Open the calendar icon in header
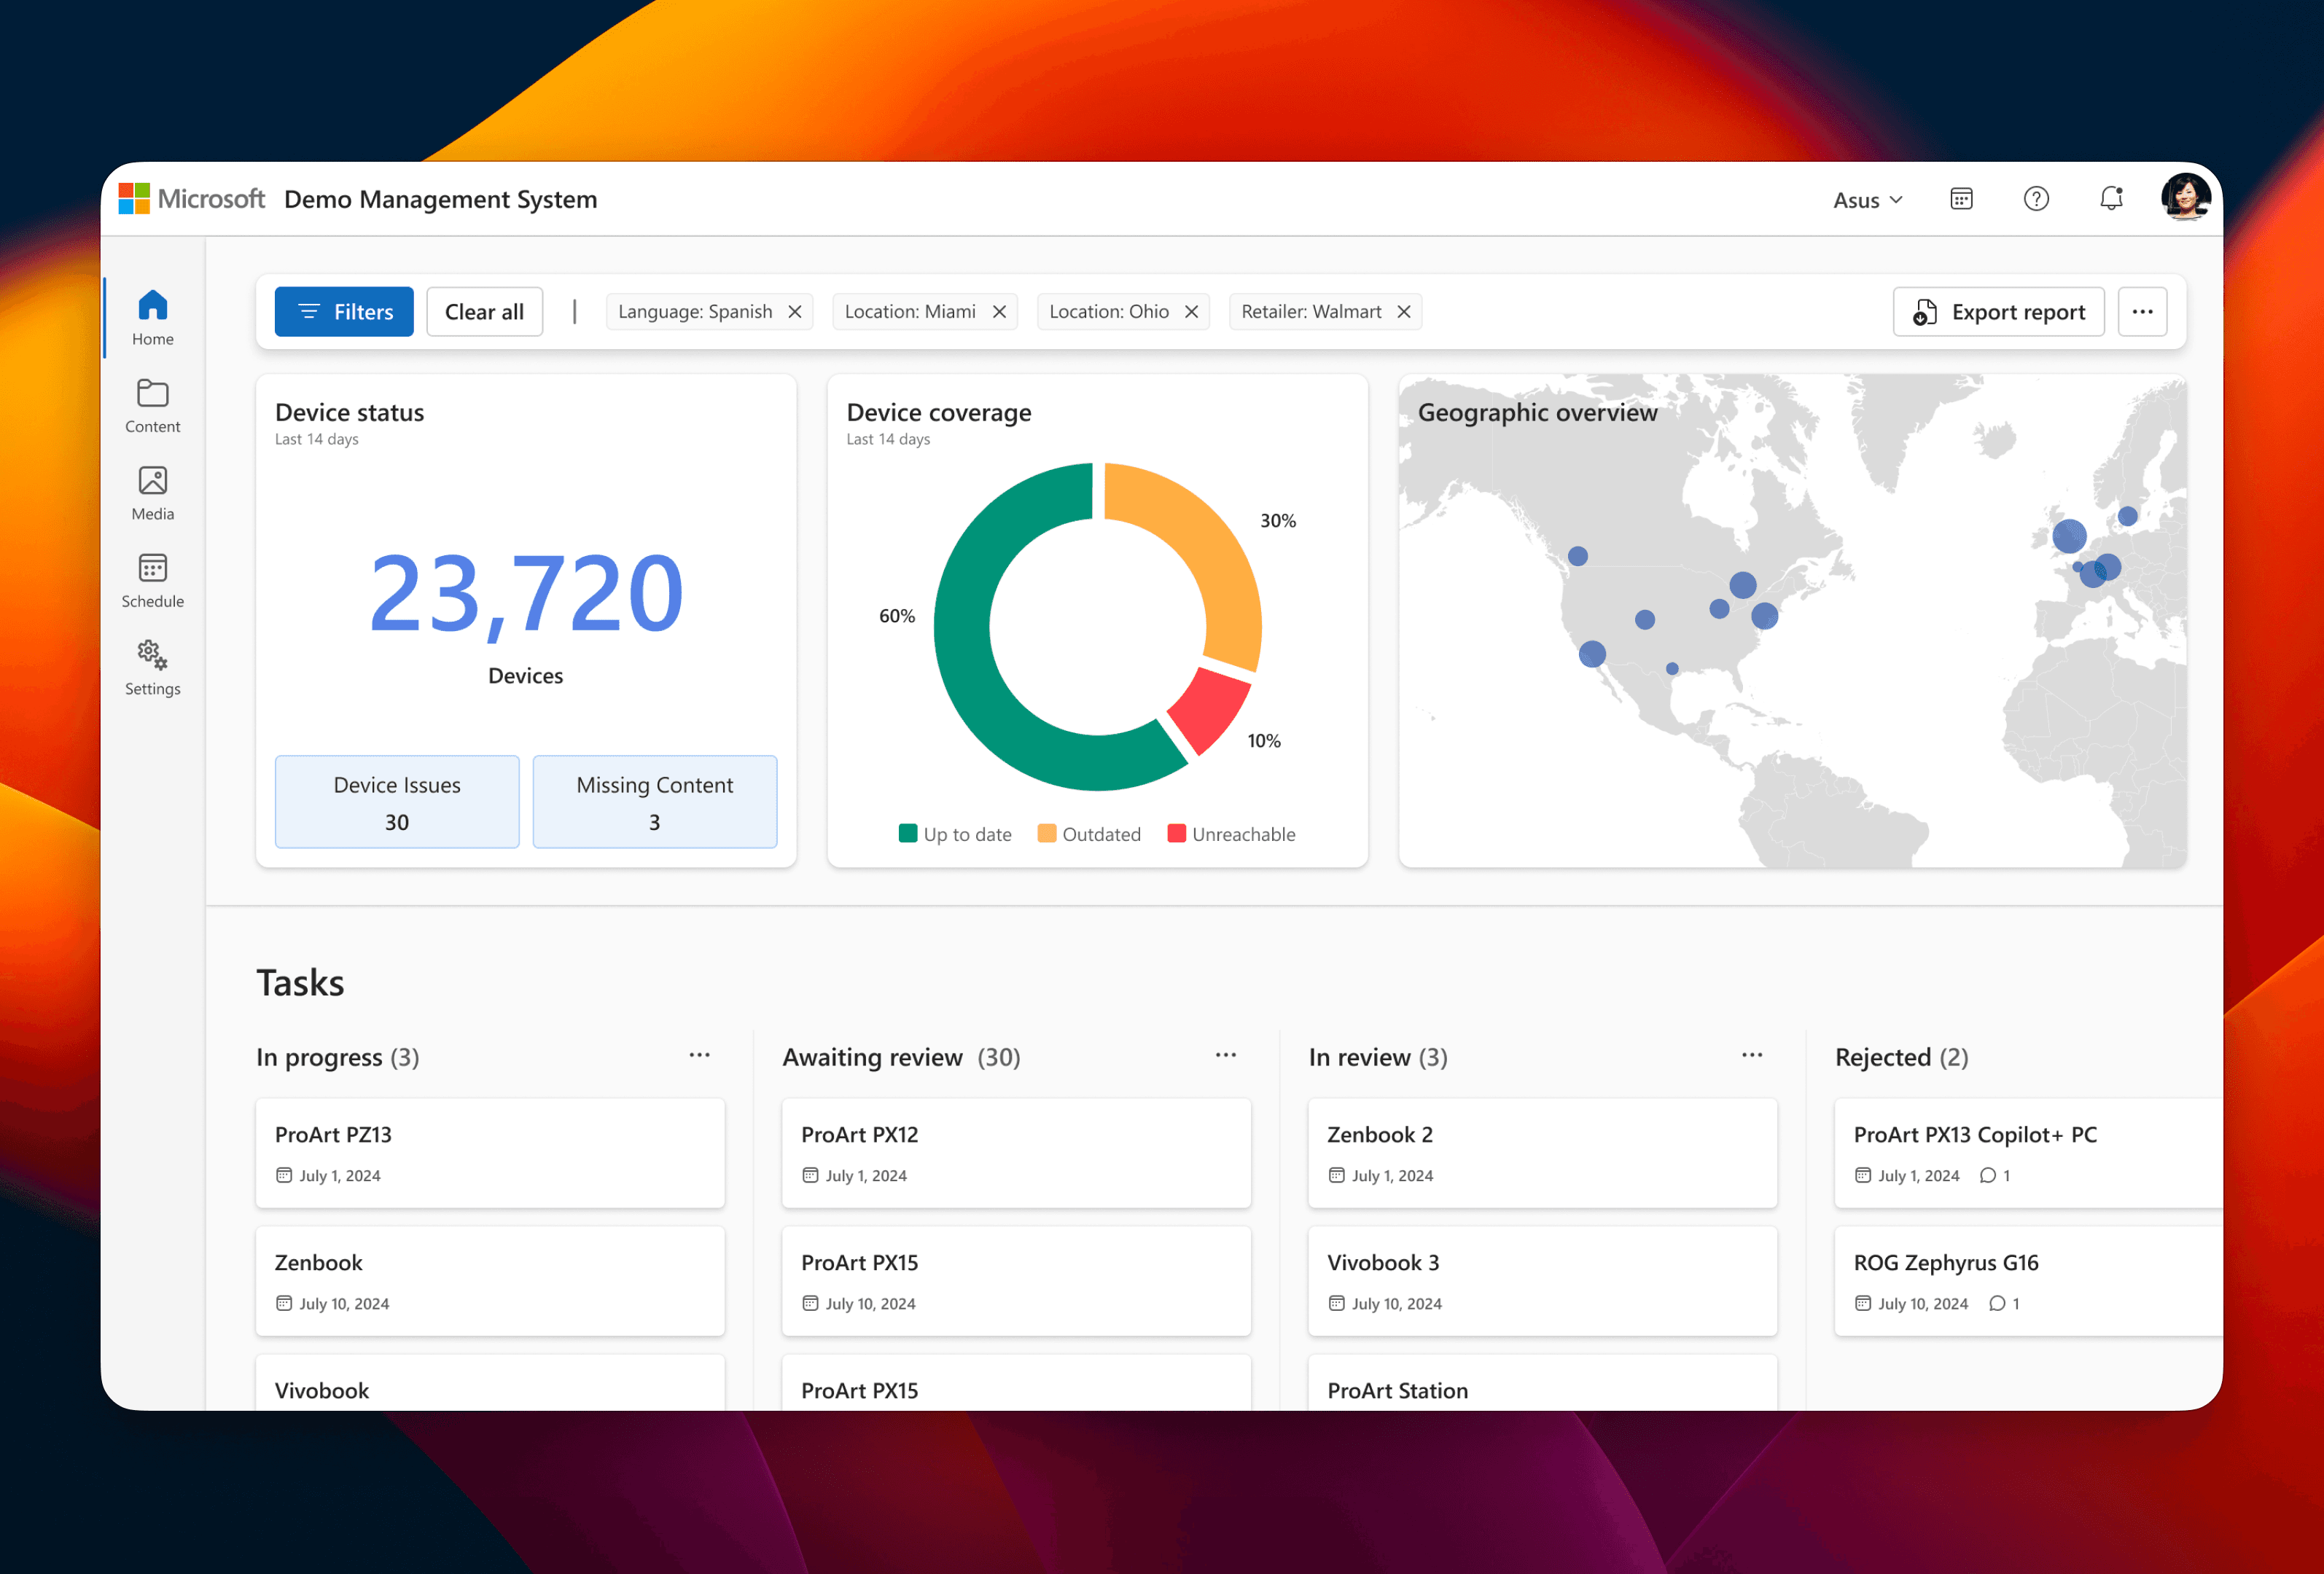The image size is (2324, 1574). point(1961,199)
